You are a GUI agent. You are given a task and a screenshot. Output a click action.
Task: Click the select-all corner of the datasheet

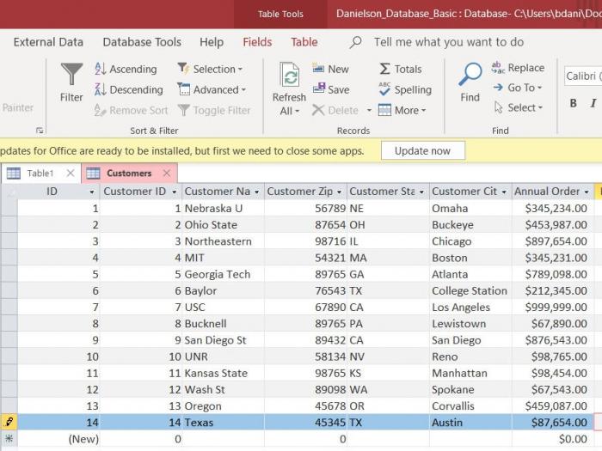point(9,192)
